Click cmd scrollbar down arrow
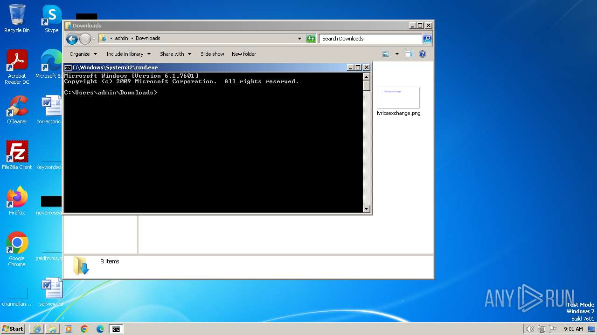The width and height of the screenshot is (597, 335). click(x=366, y=209)
